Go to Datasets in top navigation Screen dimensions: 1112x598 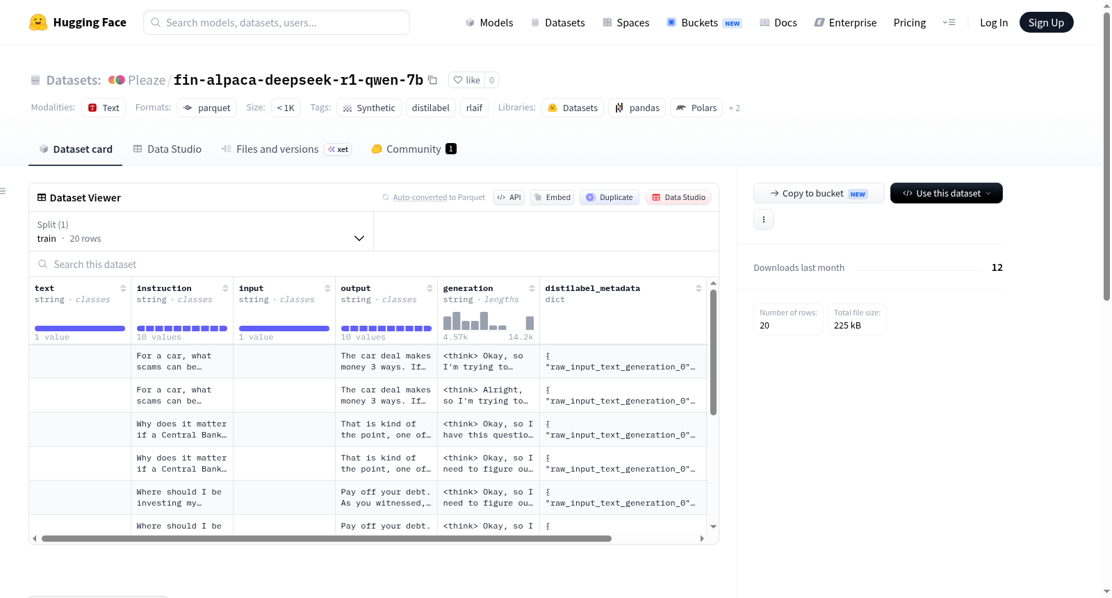(x=558, y=22)
